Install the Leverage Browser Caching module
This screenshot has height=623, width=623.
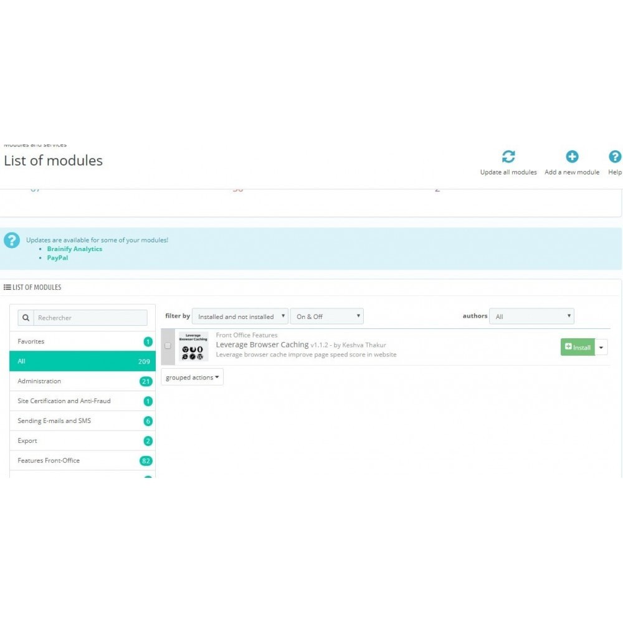coord(578,347)
